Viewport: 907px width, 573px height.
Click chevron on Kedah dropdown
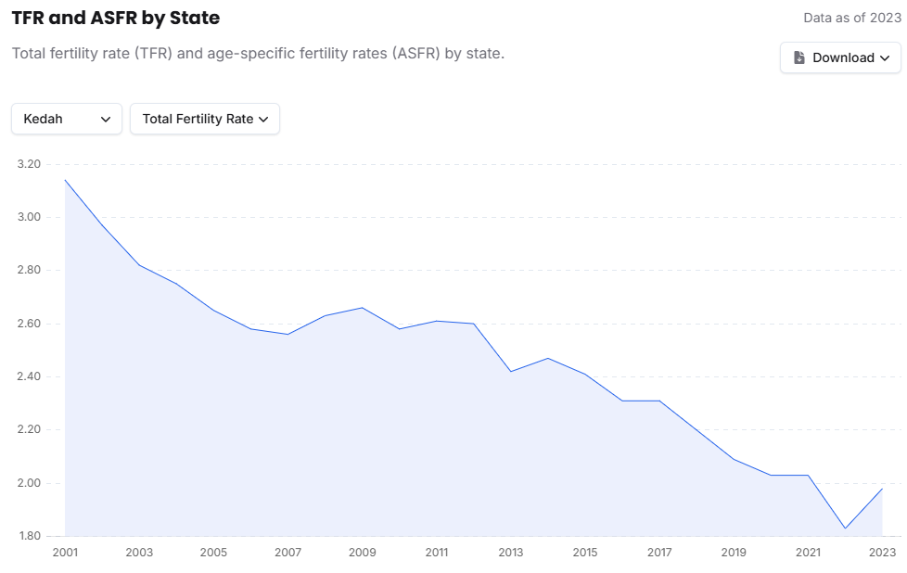106,119
